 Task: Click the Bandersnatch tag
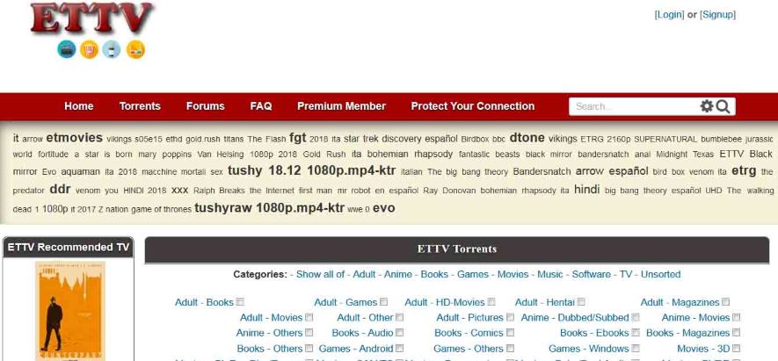[542, 172]
